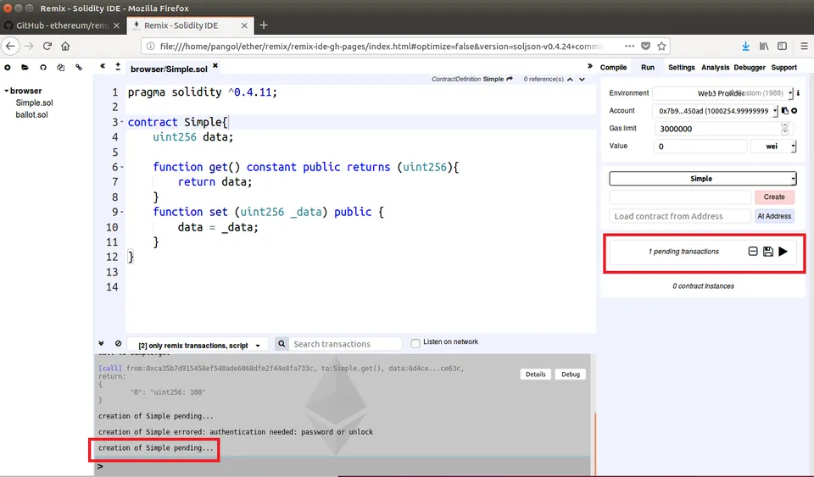Open local file via folder icon
The image size is (814, 477).
(x=25, y=68)
